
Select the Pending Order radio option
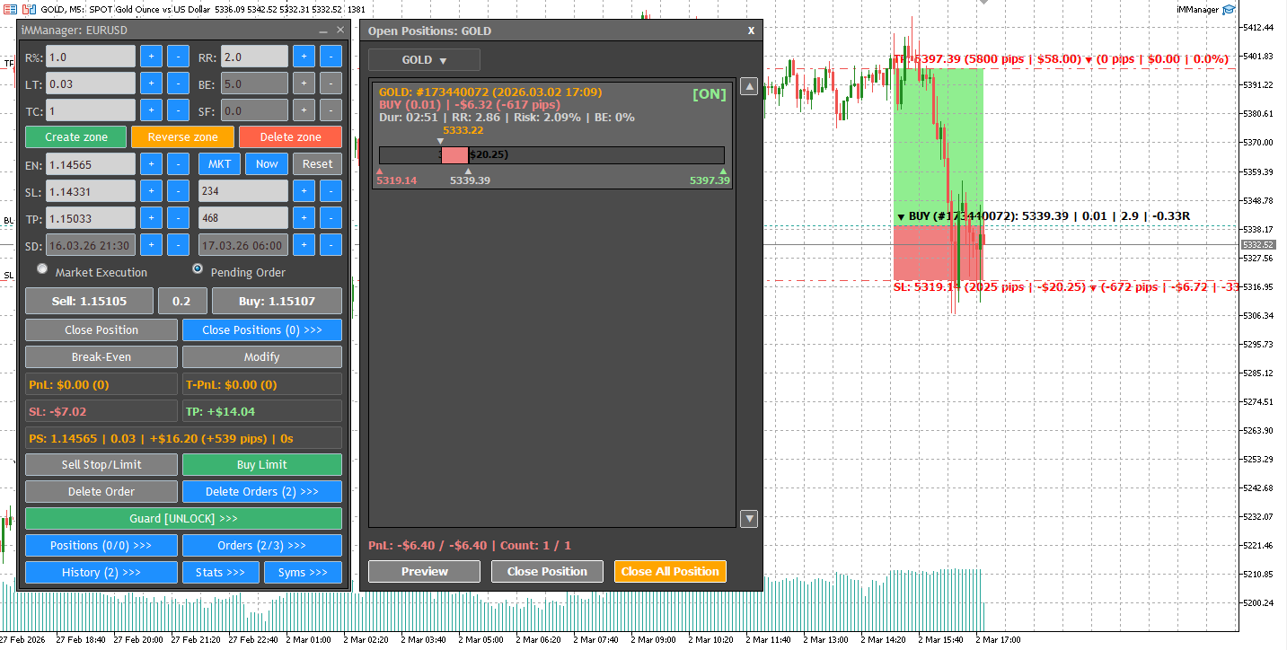198,269
